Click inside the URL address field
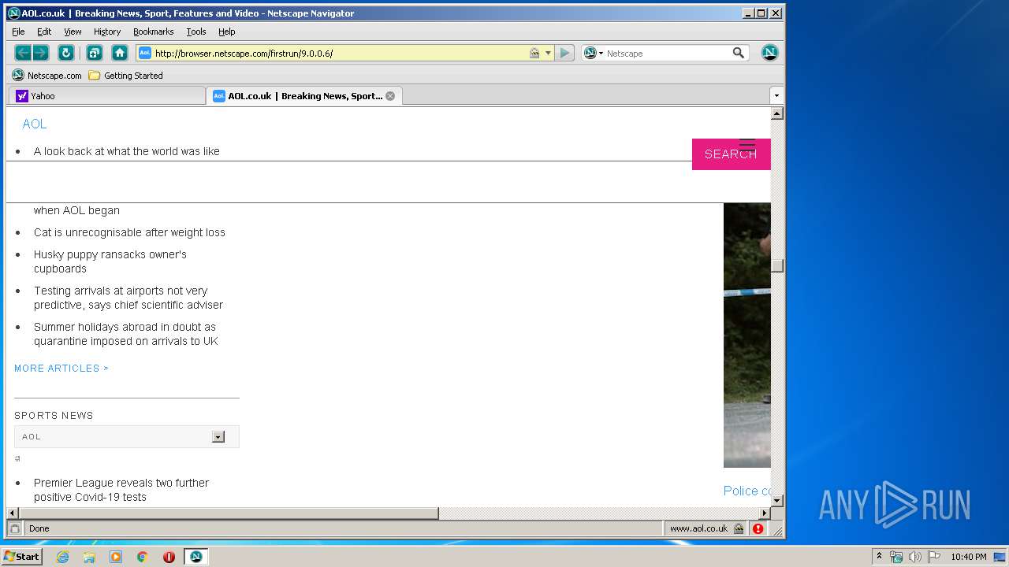This screenshot has width=1009, height=567. tap(339, 53)
